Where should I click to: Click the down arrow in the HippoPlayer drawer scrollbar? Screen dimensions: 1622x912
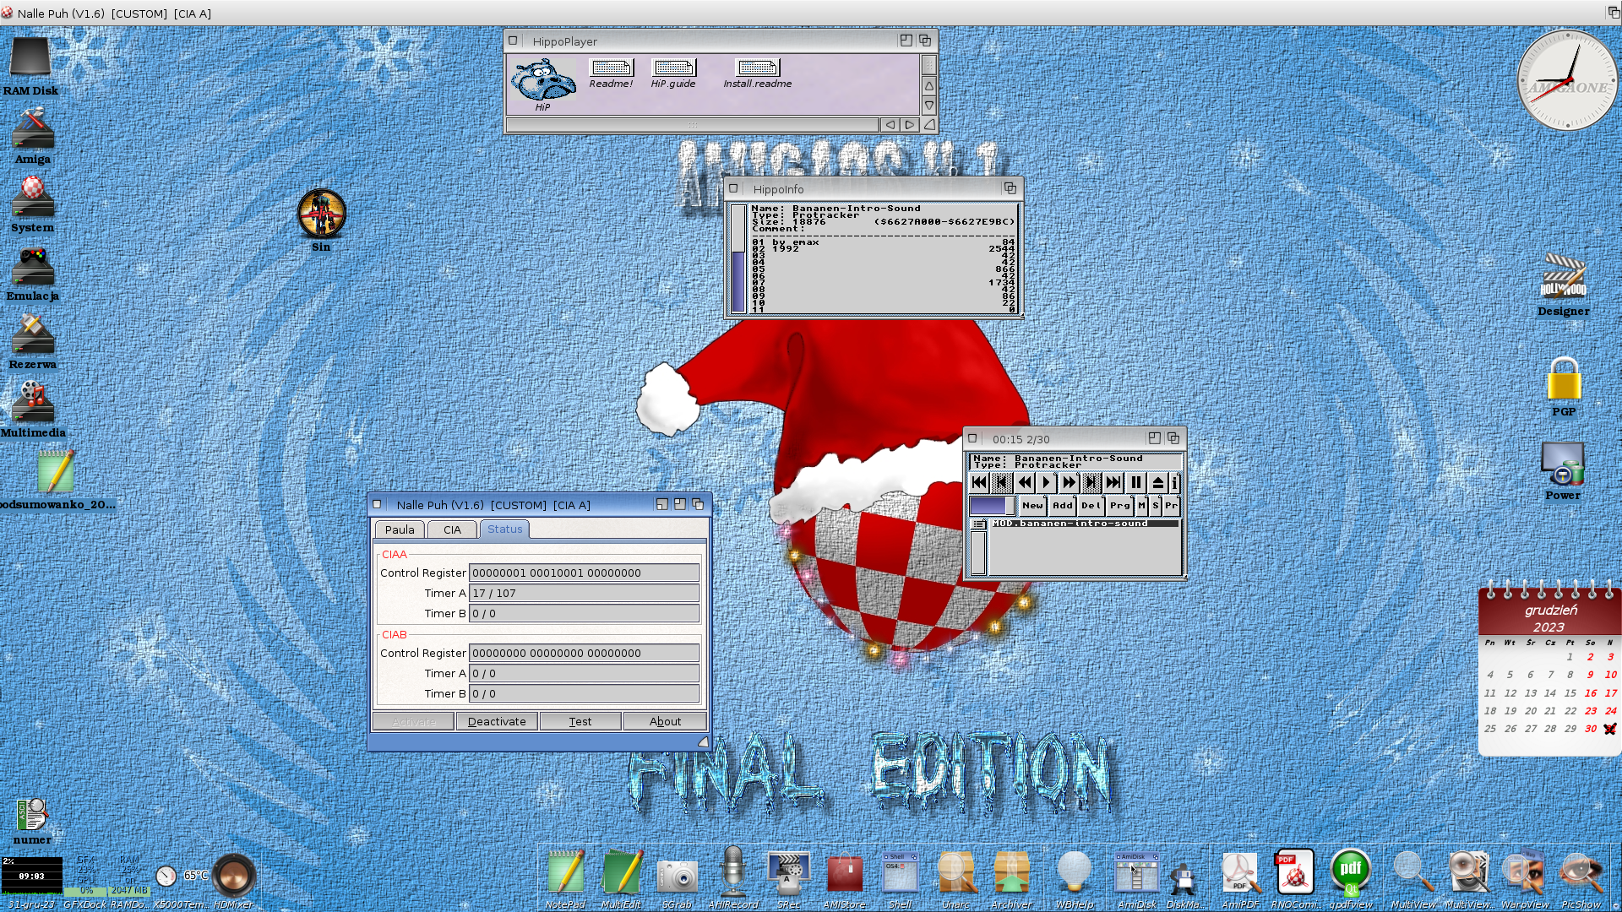(929, 106)
